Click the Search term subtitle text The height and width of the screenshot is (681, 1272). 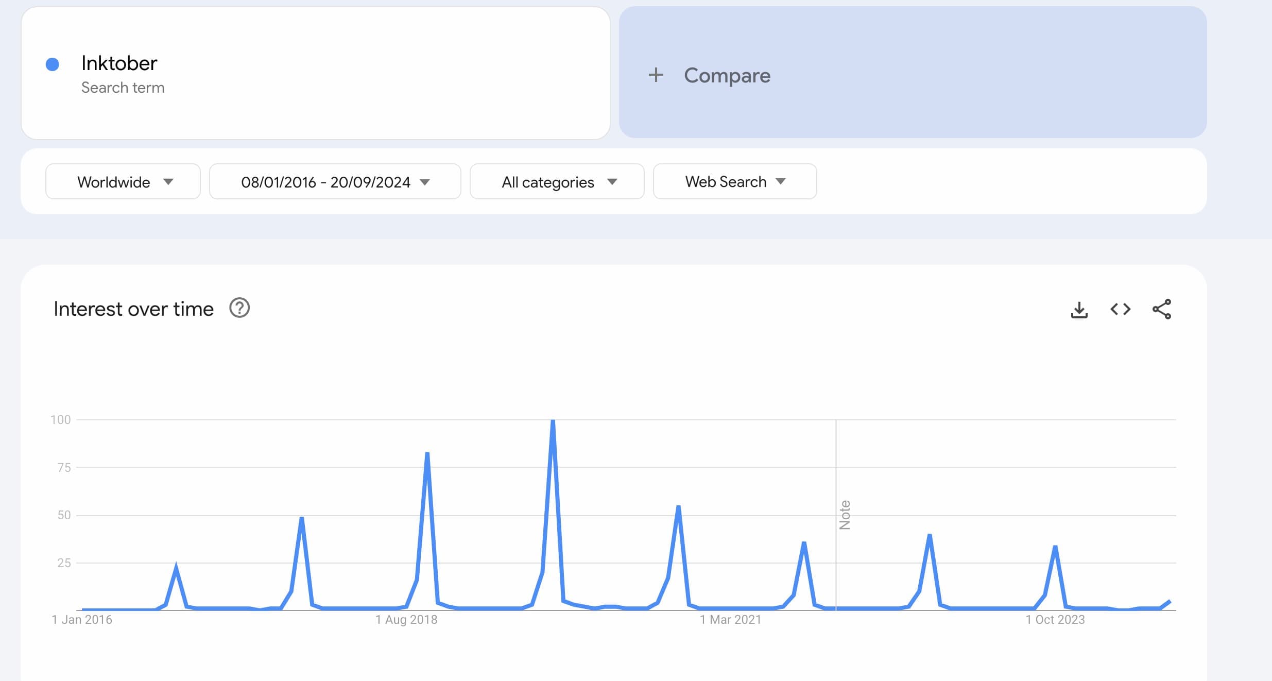tap(123, 88)
